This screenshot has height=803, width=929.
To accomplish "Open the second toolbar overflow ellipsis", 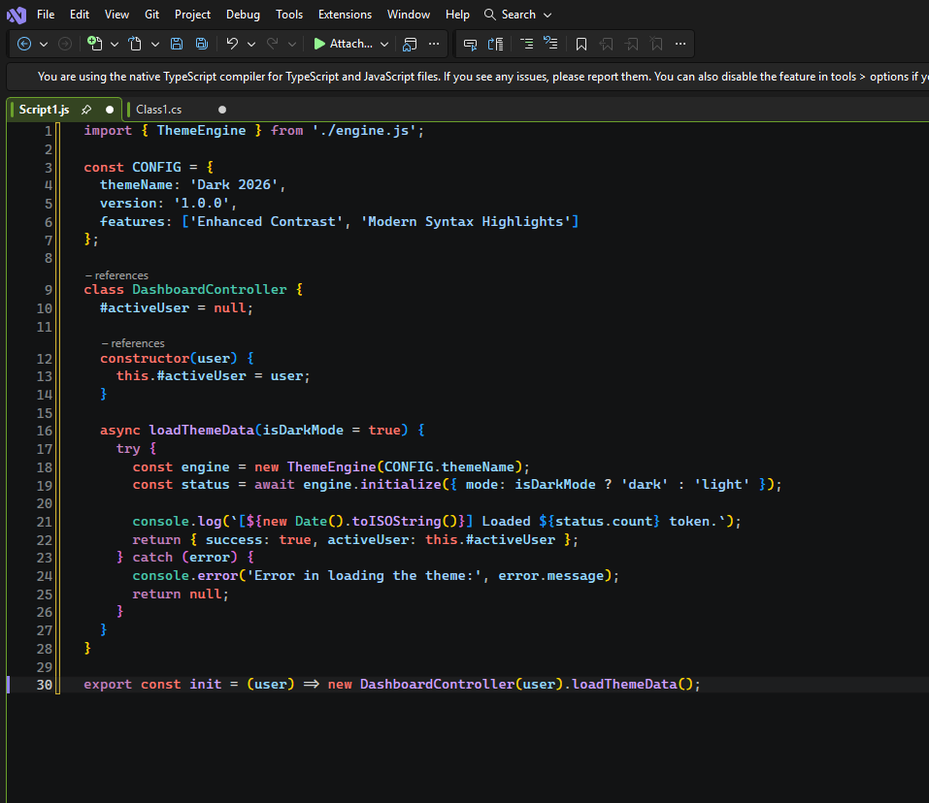I will click(680, 44).
